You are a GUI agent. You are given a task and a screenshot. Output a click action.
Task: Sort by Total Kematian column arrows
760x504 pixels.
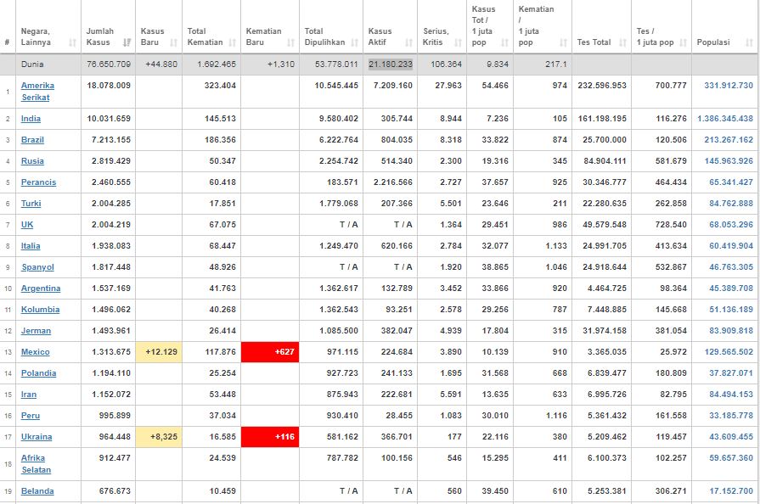[x=232, y=42]
